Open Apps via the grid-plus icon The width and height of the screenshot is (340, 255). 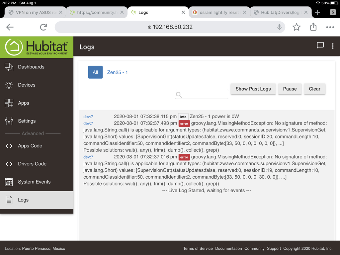click(x=9, y=103)
